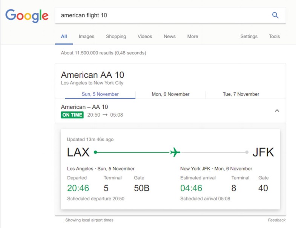Select the Mon, 6 November date tab
Image resolution: width=296 pixels, height=228 pixels.
[x=170, y=94]
